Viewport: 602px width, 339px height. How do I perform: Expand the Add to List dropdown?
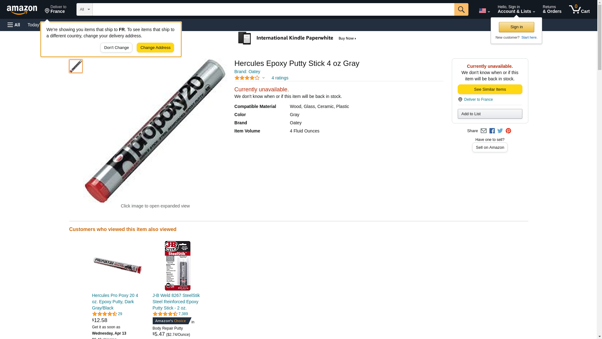[490, 114]
